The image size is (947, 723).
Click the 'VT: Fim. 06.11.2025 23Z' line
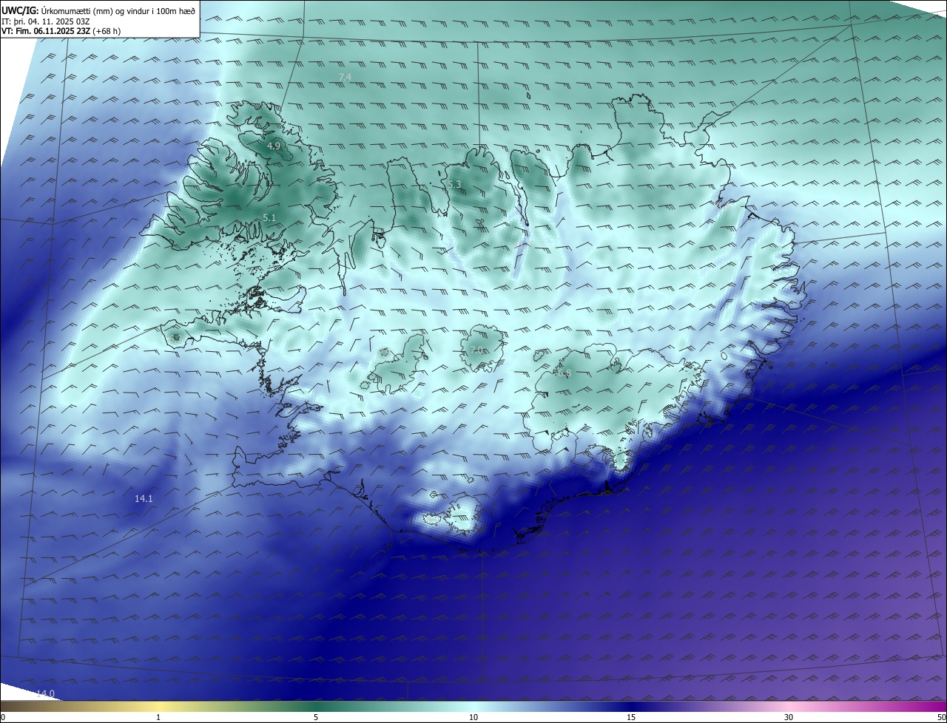[x=61, y=31]
